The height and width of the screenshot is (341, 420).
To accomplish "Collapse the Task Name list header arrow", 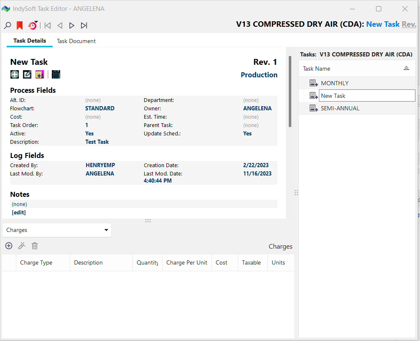I will pos(406,69).
